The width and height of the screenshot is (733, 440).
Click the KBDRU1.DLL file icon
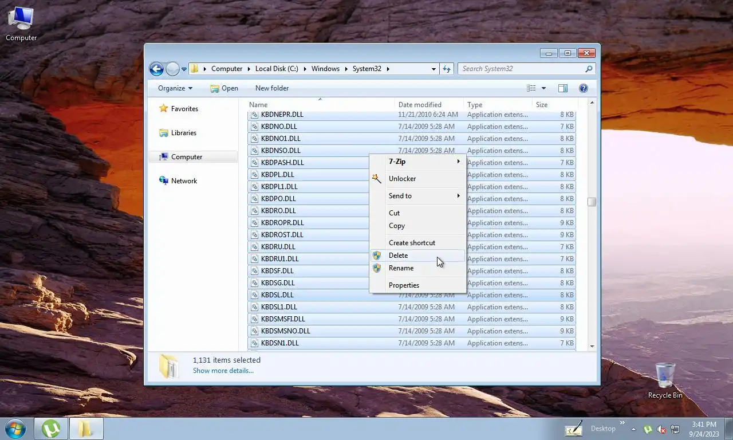coord(255,259)
